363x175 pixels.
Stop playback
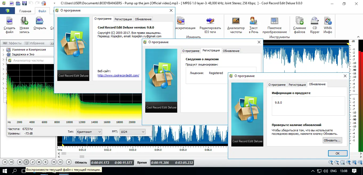point(20,162)
